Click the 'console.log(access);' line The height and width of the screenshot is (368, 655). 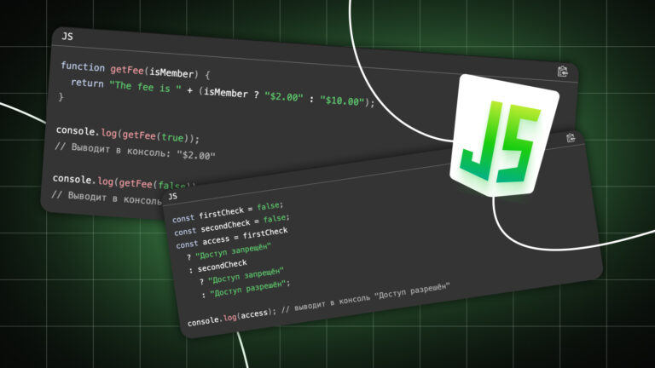[231, 317]
